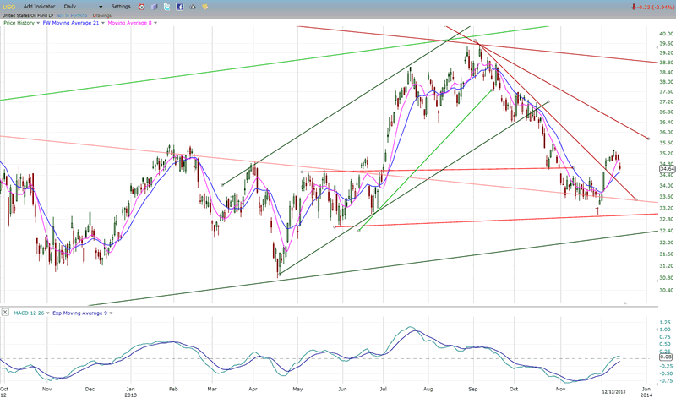Expand Moving Average 8 options

pos(155,23)
